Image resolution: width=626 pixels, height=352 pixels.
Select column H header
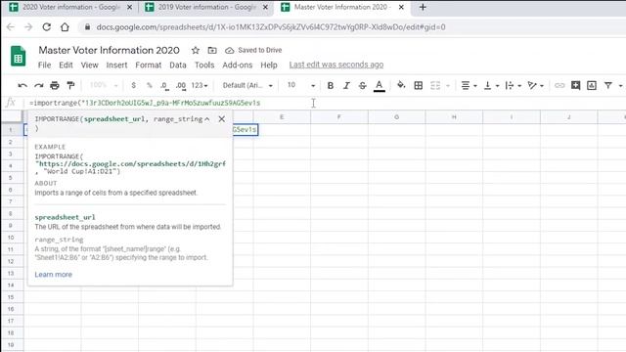[x=454, y=117]
